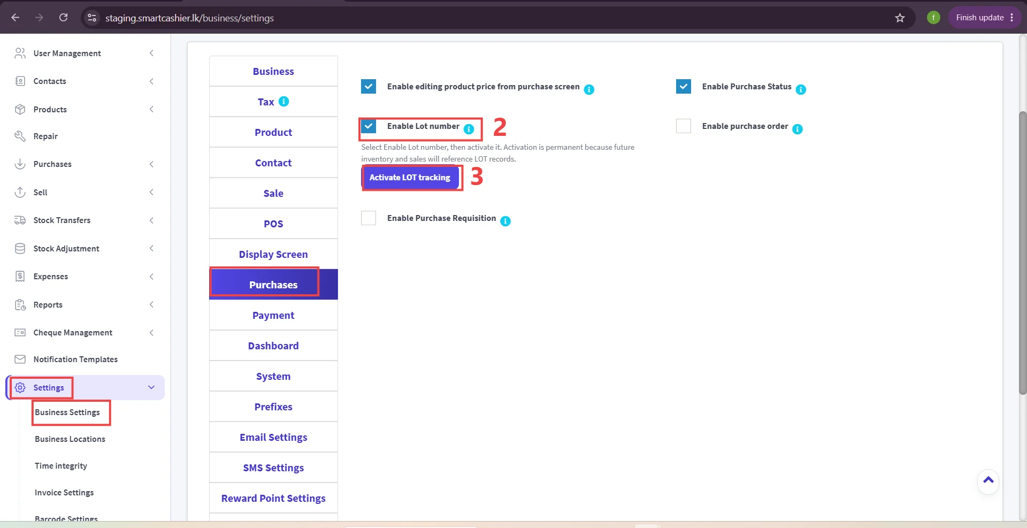Viewport: 1027px width, 528px height.
Task: Click the User Management people icon
Action: tap(20, 53)
